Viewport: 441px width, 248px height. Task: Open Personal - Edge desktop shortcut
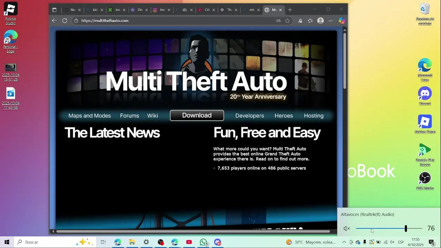(x=11, y=42)
